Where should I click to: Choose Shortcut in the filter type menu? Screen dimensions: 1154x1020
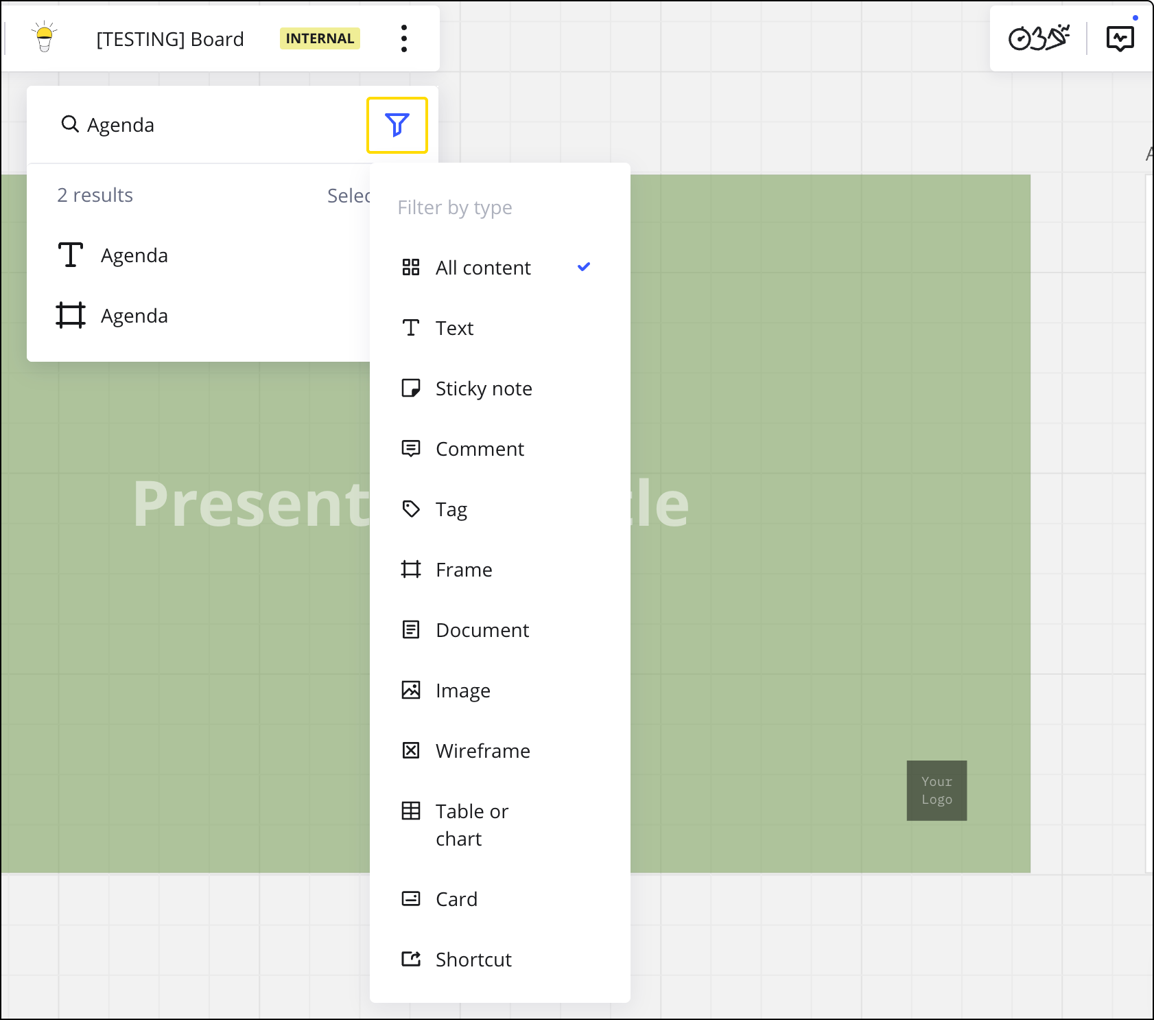pos(473,960)
